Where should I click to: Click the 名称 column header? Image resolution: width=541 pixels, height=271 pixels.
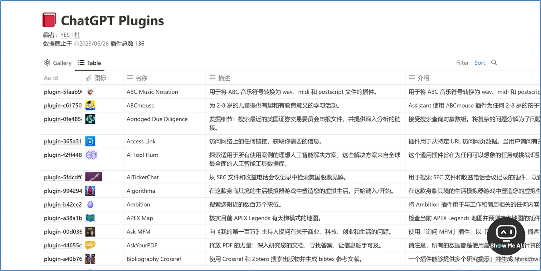(164, 78)
